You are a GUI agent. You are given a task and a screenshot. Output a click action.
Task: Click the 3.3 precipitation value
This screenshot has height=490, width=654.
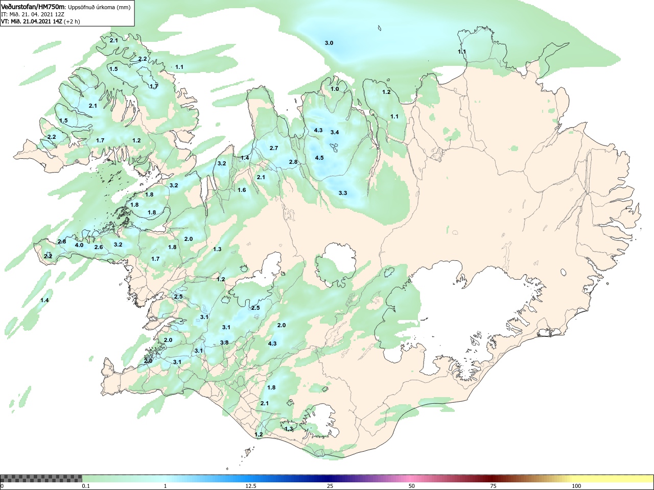(343, 193)
